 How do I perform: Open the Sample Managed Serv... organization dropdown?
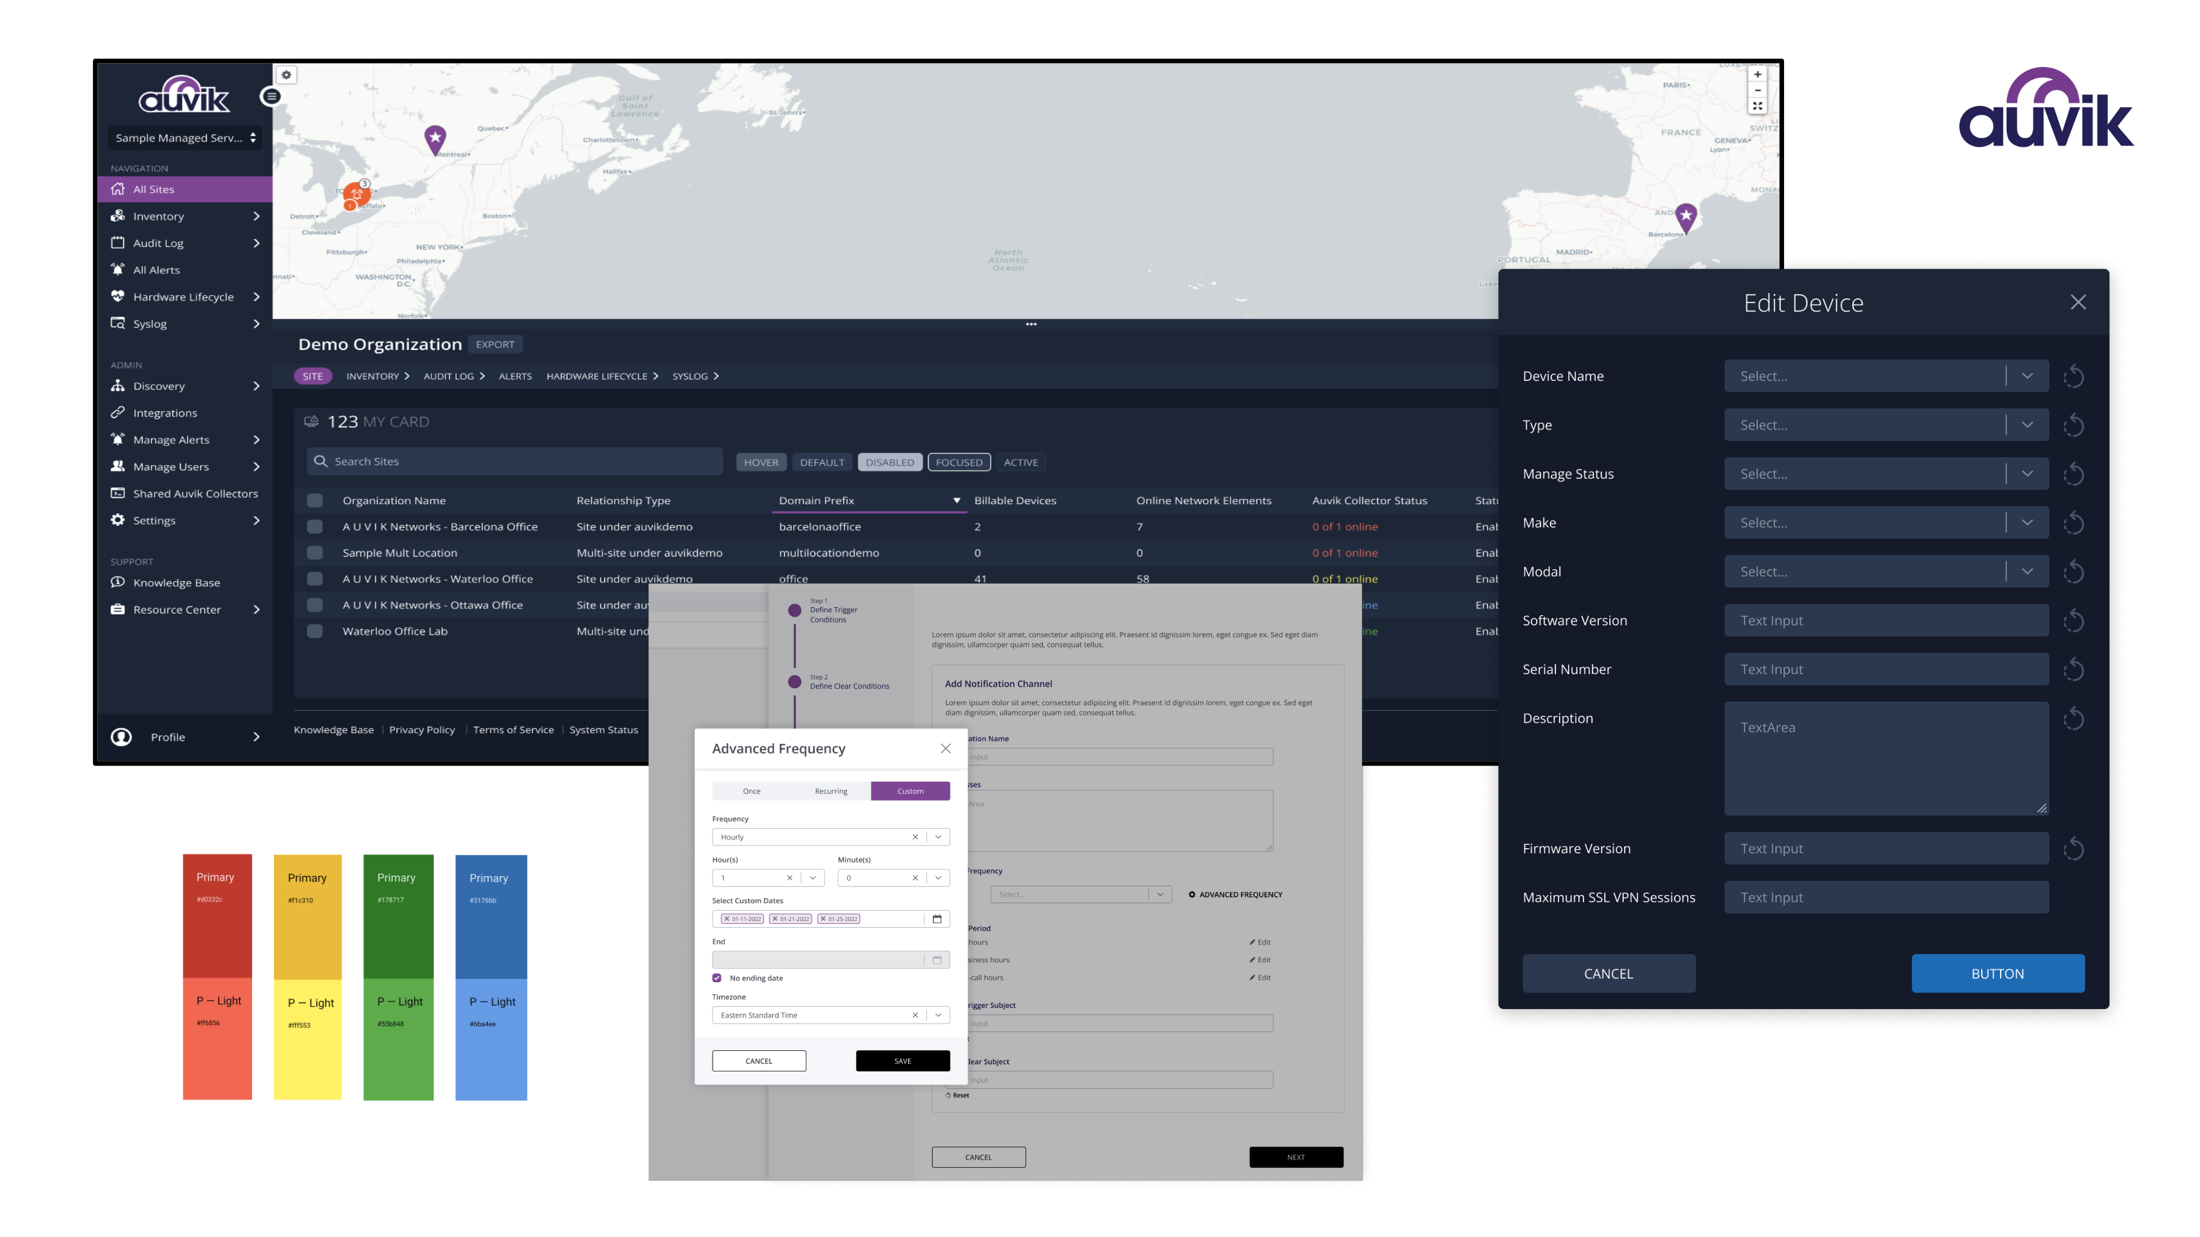pos(184,137)
